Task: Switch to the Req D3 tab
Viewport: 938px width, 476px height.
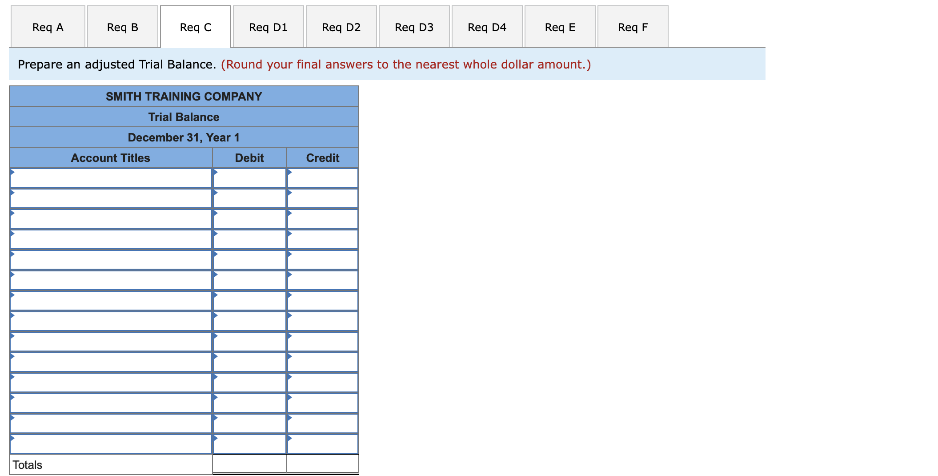Action: 414,27
